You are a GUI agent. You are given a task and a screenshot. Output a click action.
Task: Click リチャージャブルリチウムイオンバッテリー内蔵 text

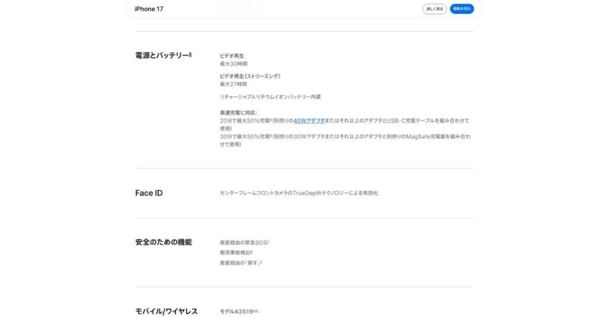click(x=270, y=97)
